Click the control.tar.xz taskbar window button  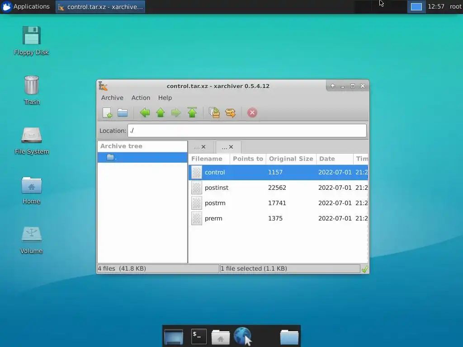tap(100, 7)
